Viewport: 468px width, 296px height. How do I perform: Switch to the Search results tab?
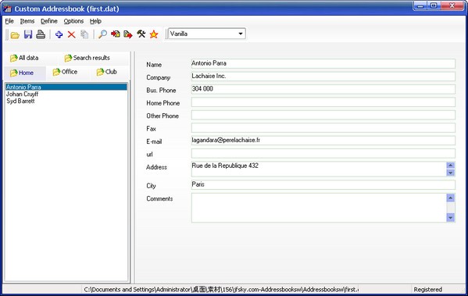coord(88,58)
